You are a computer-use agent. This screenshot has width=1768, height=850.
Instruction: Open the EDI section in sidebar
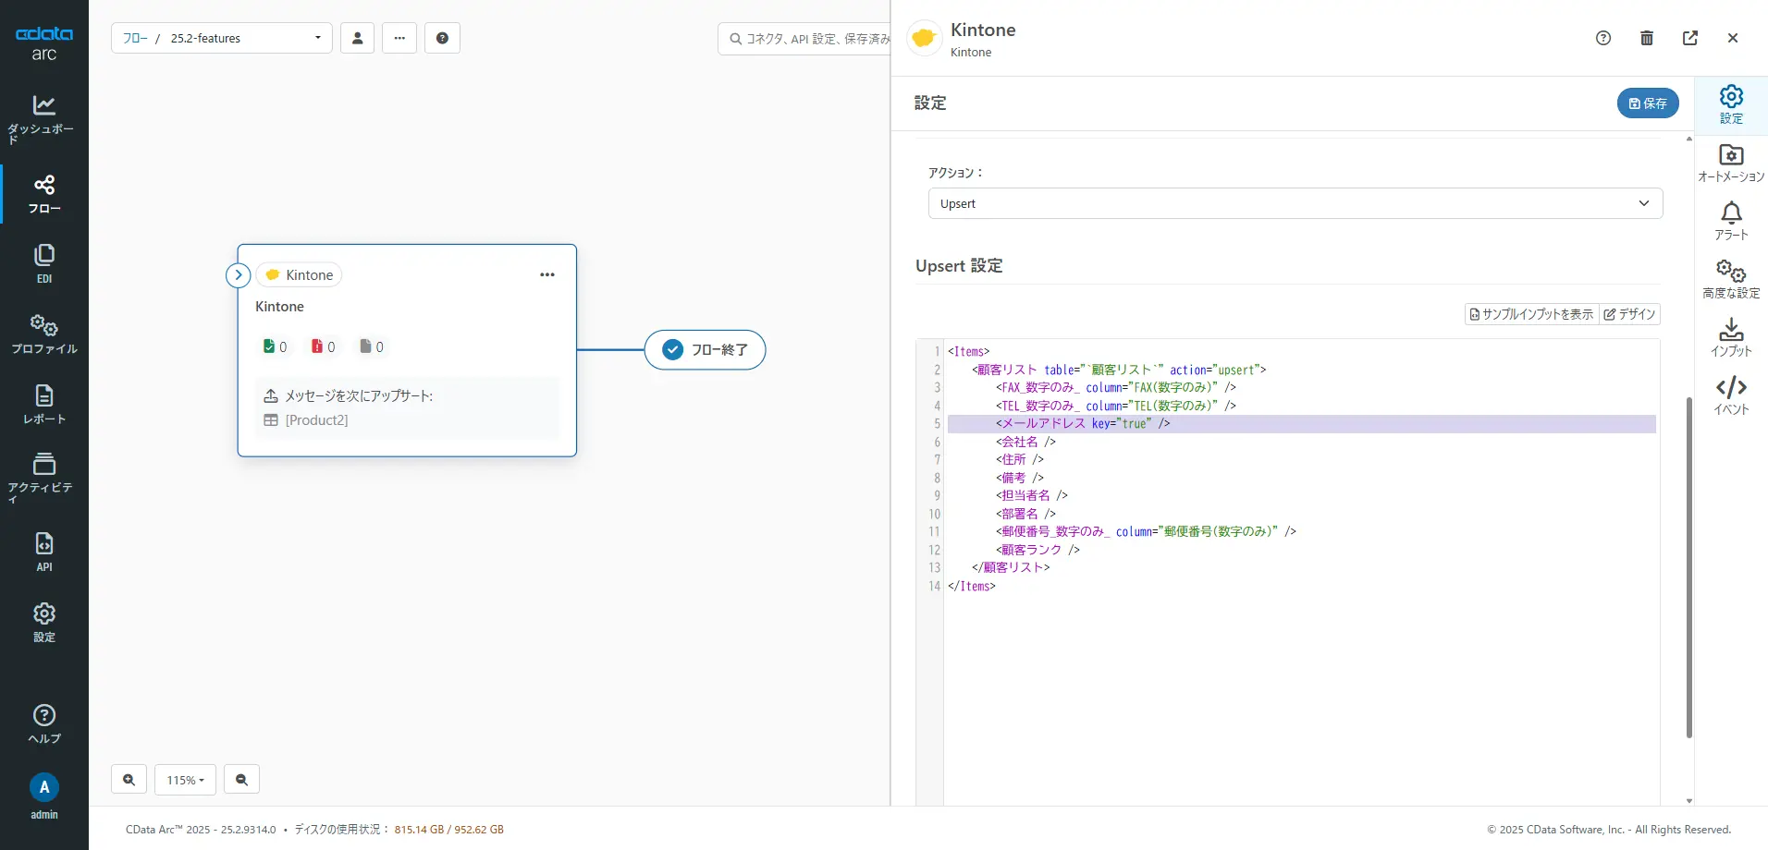click(x=43, y=263)
